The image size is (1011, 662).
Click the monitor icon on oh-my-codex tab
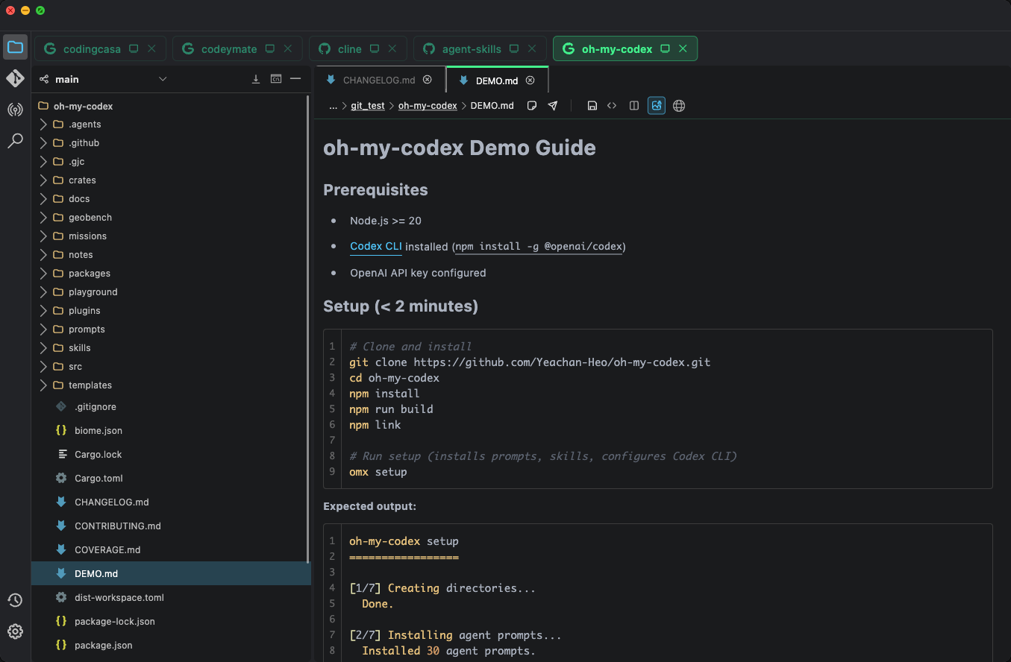pyautogui.click(x=665, y=48)
